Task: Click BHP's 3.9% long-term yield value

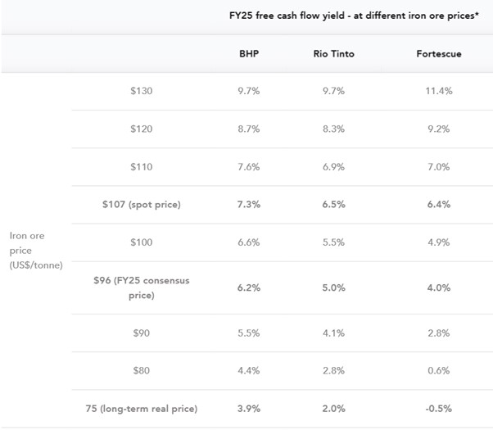Action: point(249,409)
